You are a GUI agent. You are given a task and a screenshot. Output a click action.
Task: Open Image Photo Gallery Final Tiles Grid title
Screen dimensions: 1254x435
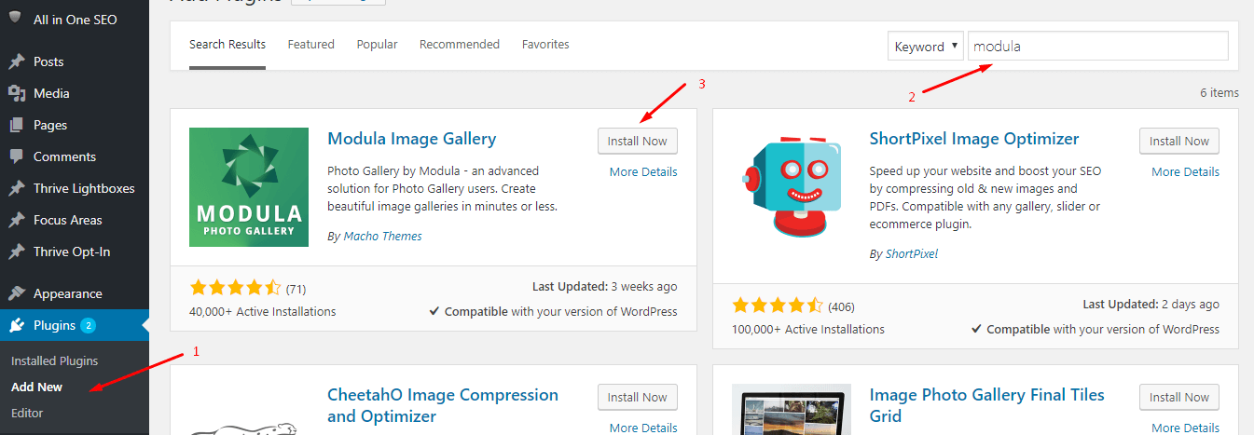(x=987, y=405)
